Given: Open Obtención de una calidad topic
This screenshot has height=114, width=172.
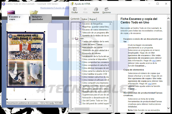Looking at the screenshot, I should 95,50.
